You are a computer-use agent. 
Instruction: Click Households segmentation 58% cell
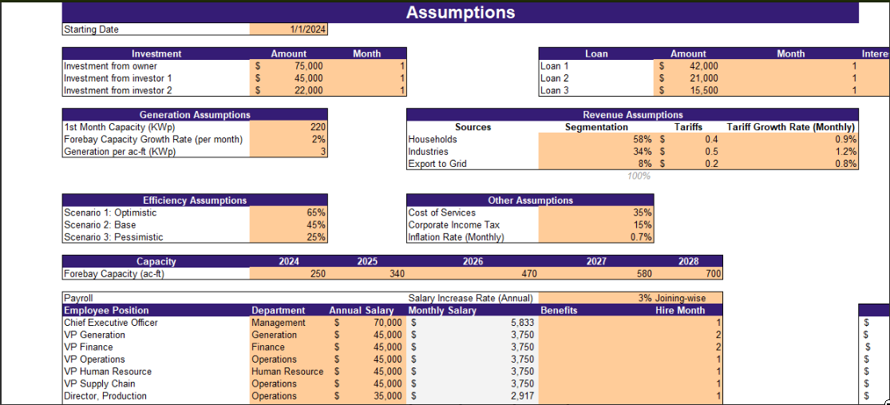click(596, 139)
